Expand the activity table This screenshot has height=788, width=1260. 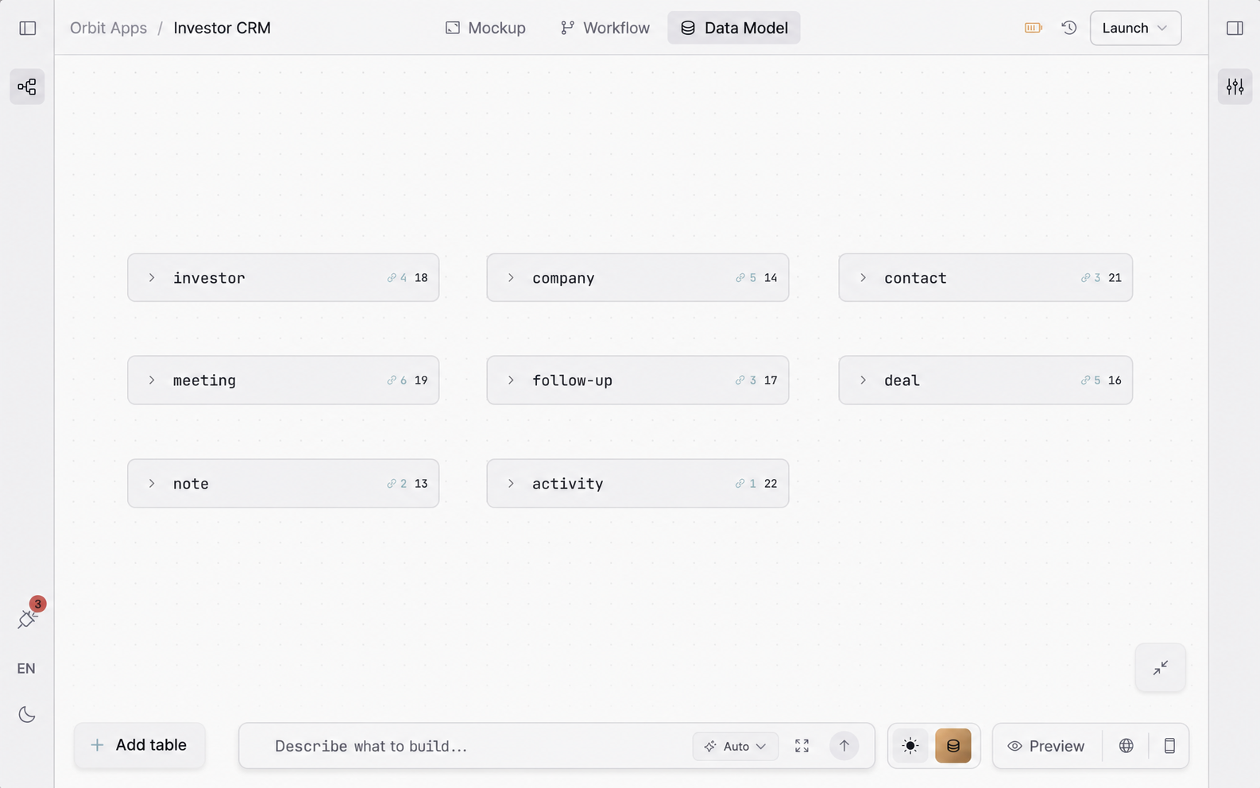click(x=511, y=484)
